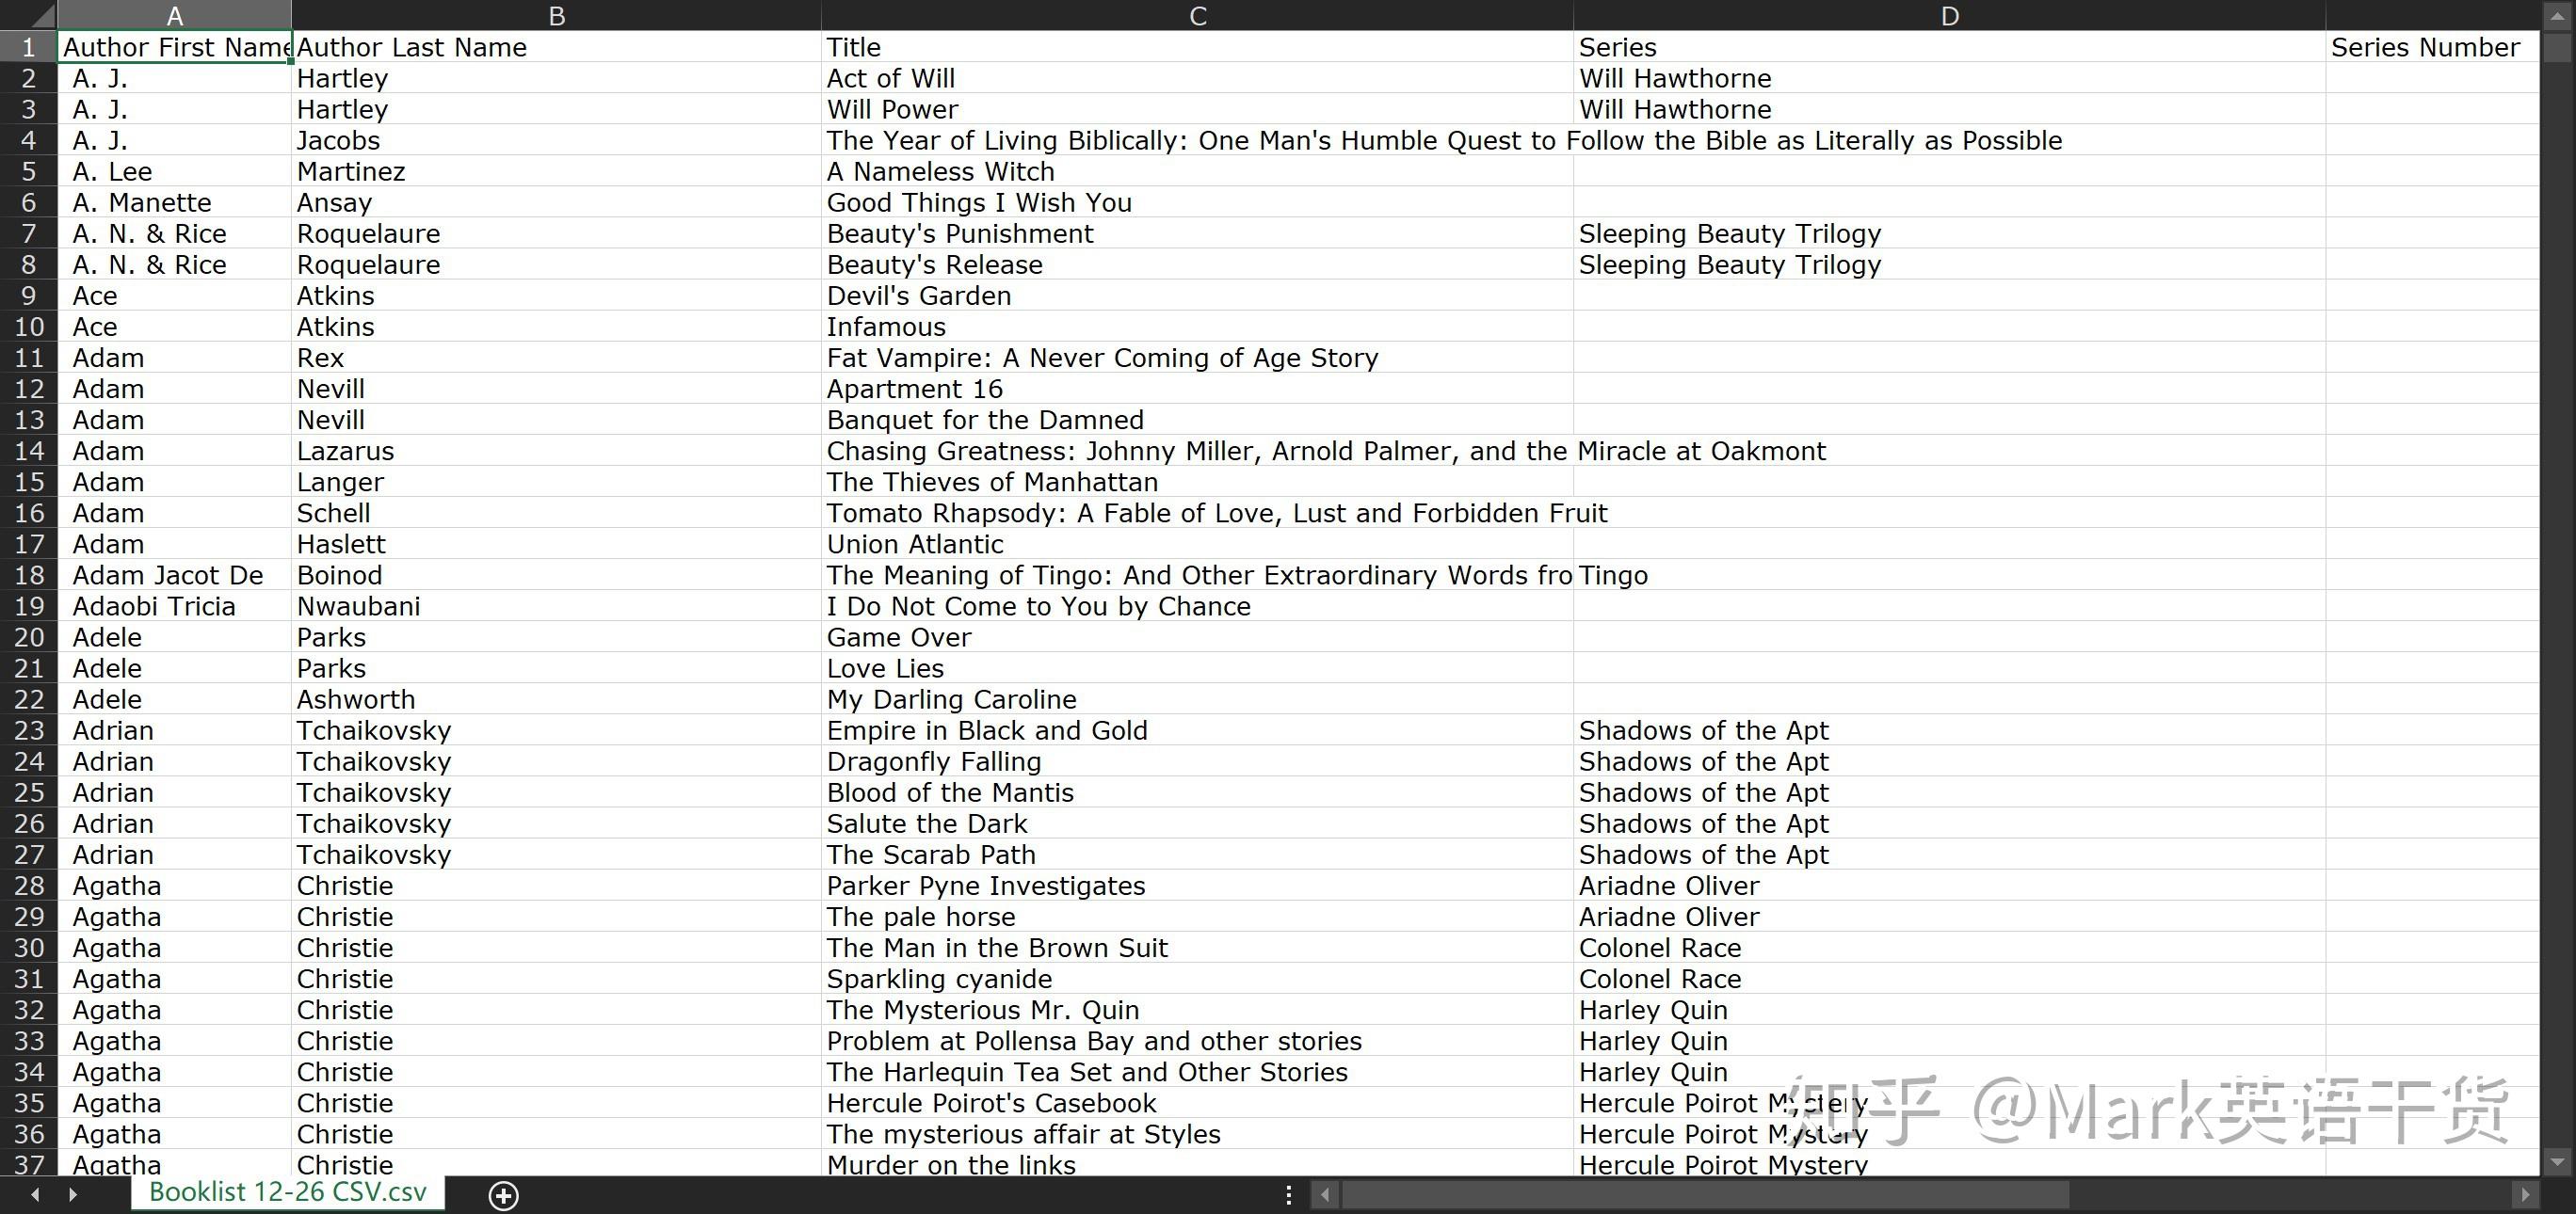The height and width of the screenshot is (1214, 2576).
Task: Select column C header
Action: 1197,16
